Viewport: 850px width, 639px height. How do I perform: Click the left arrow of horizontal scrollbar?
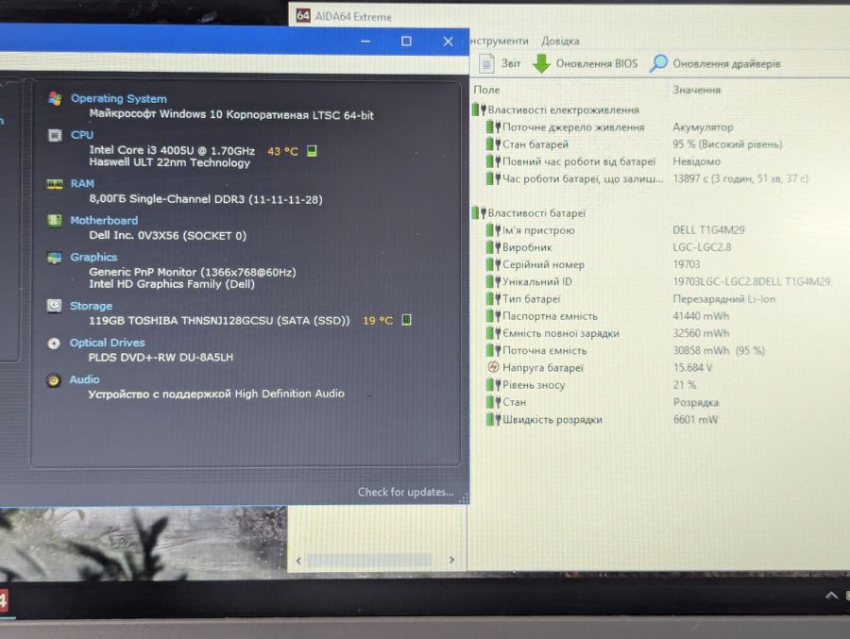tap(298, 561)
